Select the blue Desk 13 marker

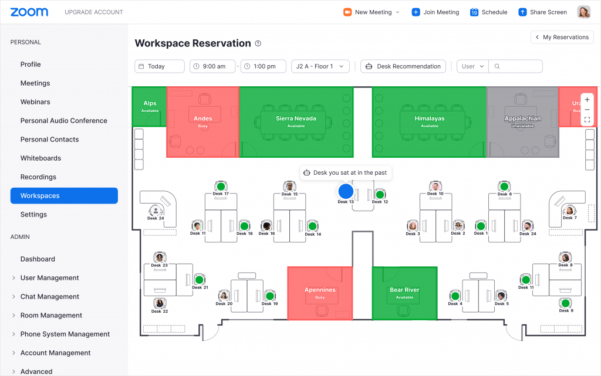[x=346, y=191]
